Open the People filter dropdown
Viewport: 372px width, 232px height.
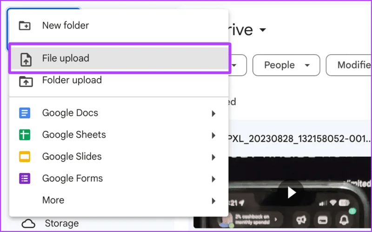[286, 65]
